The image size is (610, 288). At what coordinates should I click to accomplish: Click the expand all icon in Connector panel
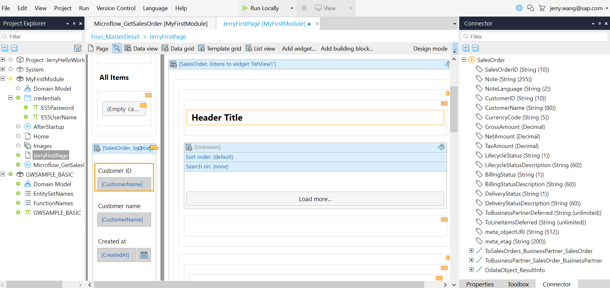point(466,48)
